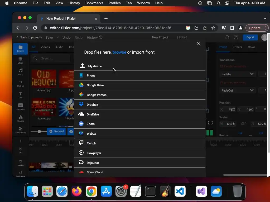Go back to projects
This screenshot has width=270, height=202.
(29, 37)
